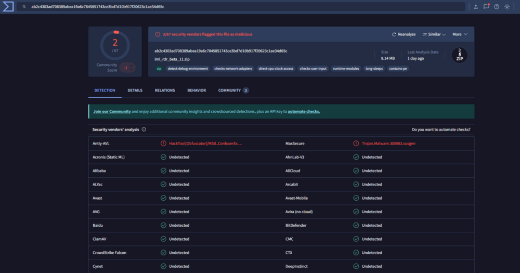Click the contains-pe tag
Screen dimensions: 520x273
pyautogui.click(x=398, y=69)
